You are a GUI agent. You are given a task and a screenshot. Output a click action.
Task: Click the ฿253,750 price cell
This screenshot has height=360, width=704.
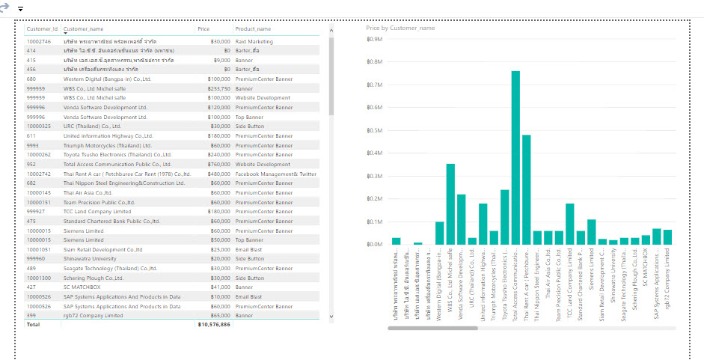pyautogui.click(x=219, y=88)
